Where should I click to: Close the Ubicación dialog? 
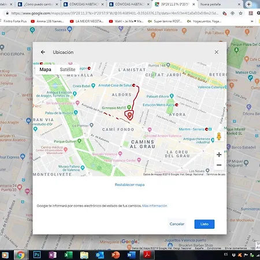click(x=217, y=52)
